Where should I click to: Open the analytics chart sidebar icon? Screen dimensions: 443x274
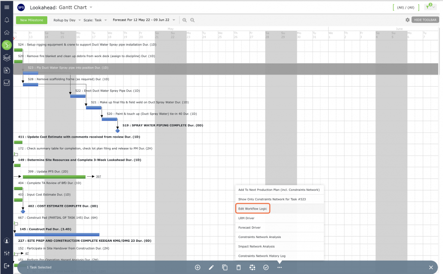tap(7, 83)
